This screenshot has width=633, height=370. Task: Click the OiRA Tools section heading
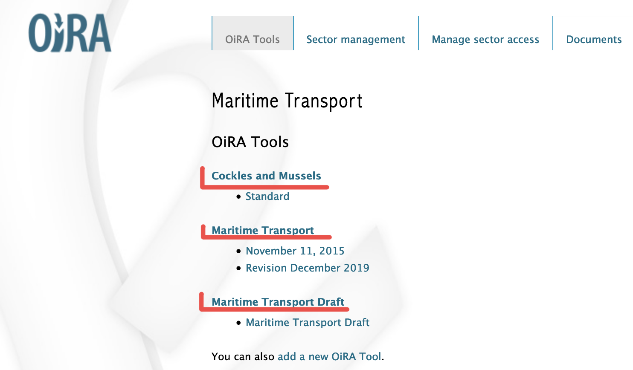pyautogui.click(x=250, y=142)
